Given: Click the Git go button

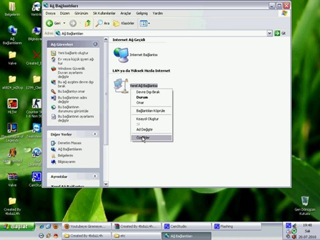Looking at the screenshot, I should 280,33.
